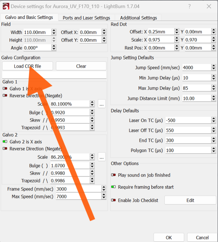Click the Load COR file button
The image size is (218, 242).
[27, 66]
